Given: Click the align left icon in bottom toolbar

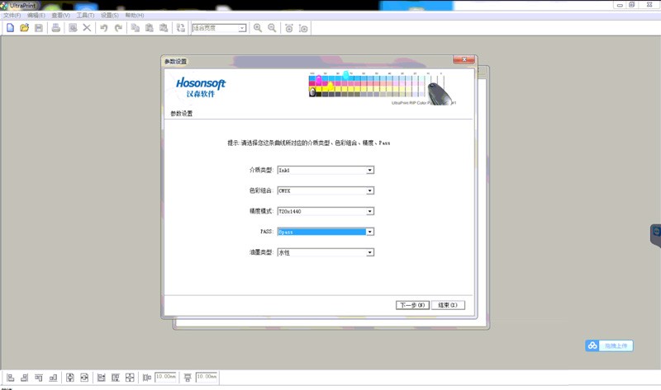Looking at the screenshot, I should click(11, 378).
